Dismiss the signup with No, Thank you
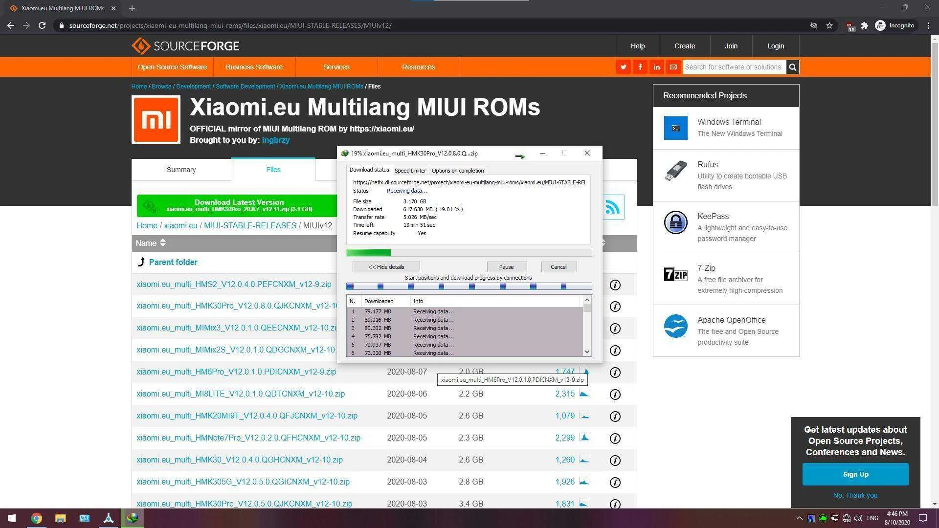939x528 pixels. (x=855, y=495)
